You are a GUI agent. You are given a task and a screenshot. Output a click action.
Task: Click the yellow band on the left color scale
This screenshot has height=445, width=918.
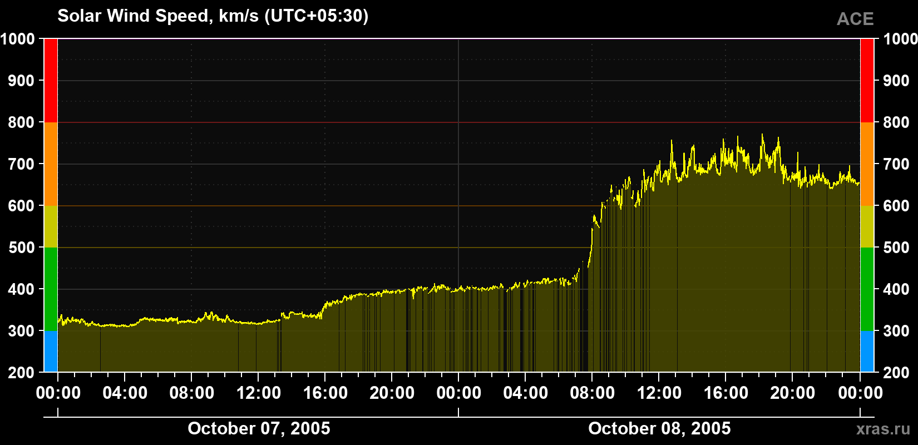click(x=51, y=226)
